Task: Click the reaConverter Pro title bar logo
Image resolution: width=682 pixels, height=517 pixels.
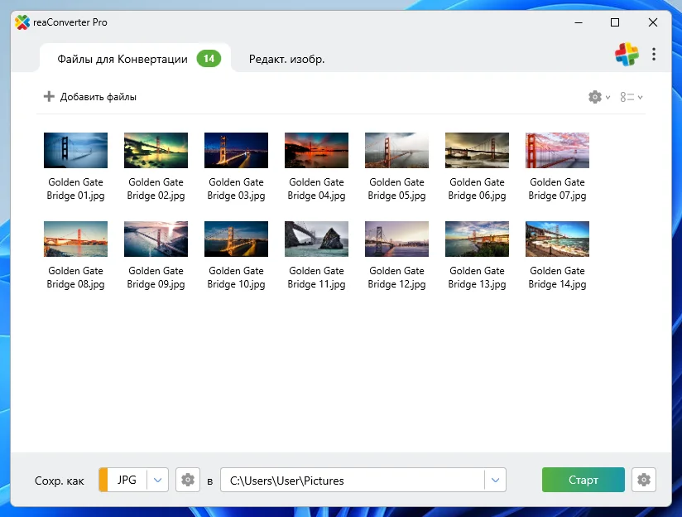Action: coord(22,22)
